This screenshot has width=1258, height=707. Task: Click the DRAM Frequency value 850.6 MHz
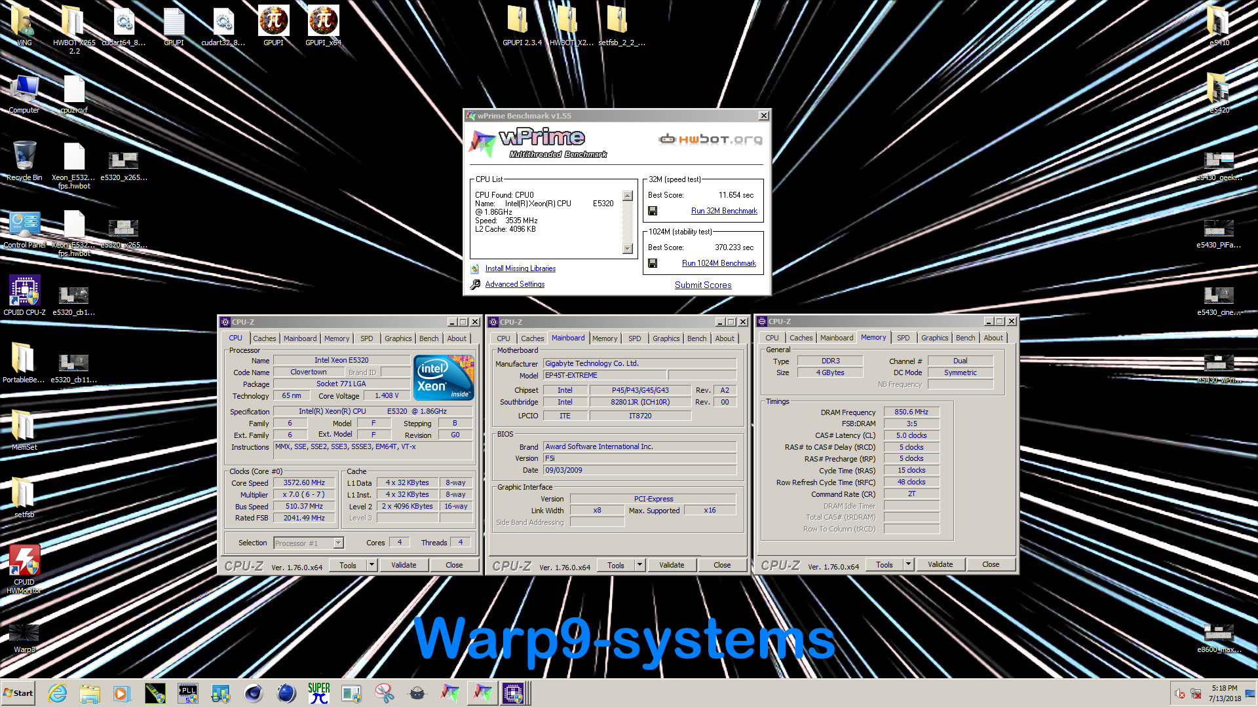(911, 412)
